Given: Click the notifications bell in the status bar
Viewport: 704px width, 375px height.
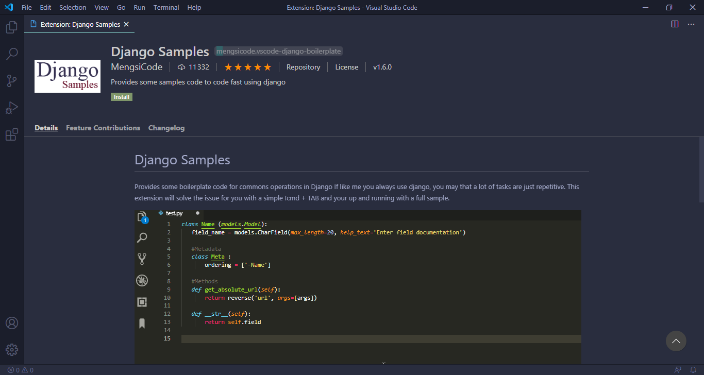Looking at the screenshot, I should tap(693, 369).
